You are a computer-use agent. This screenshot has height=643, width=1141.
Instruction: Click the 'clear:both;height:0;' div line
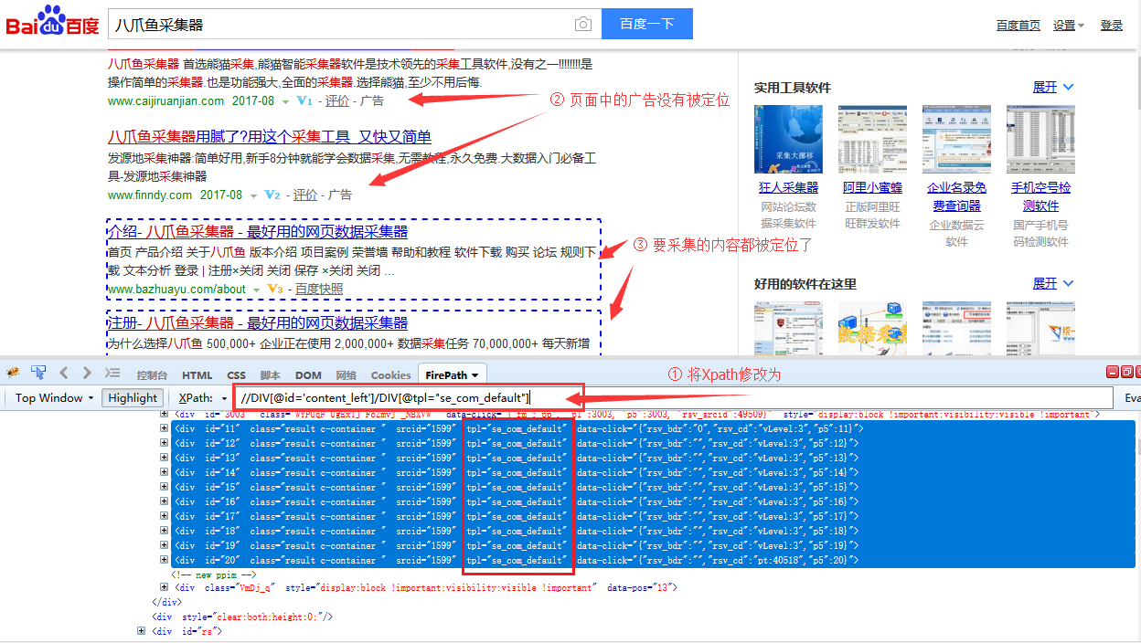[x=241, y=617]
